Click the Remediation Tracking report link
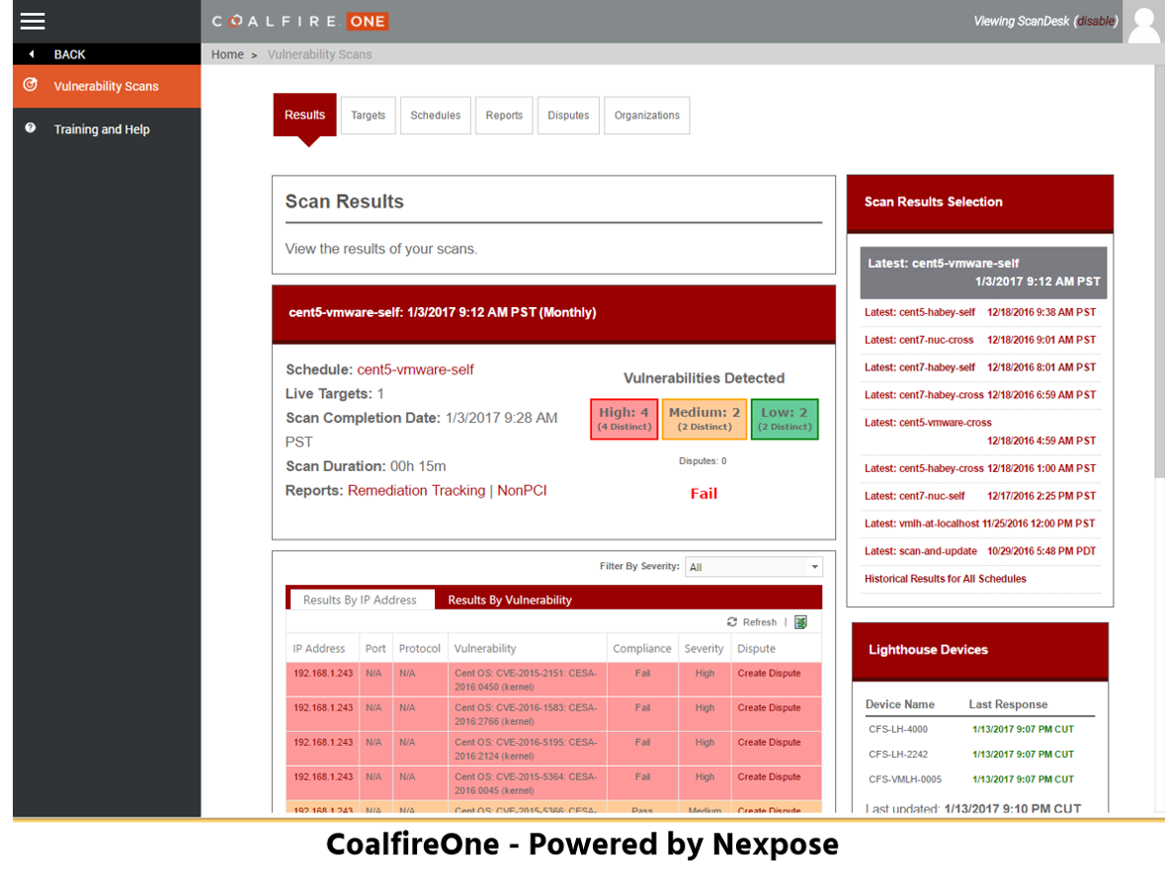The image size is (1165, 889). (416, 491)
